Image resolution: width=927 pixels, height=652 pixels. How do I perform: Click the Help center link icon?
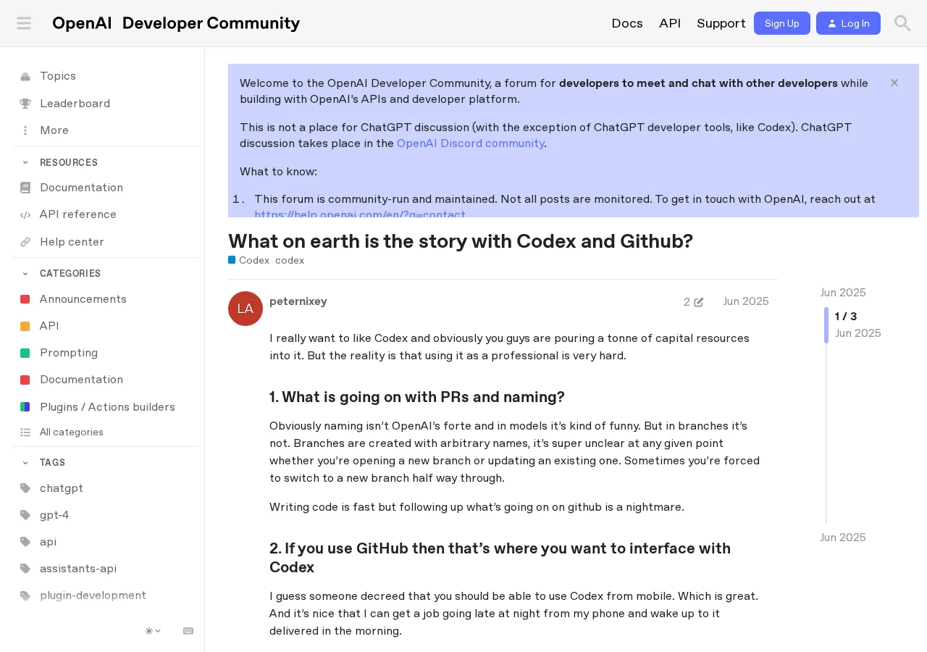25,242
